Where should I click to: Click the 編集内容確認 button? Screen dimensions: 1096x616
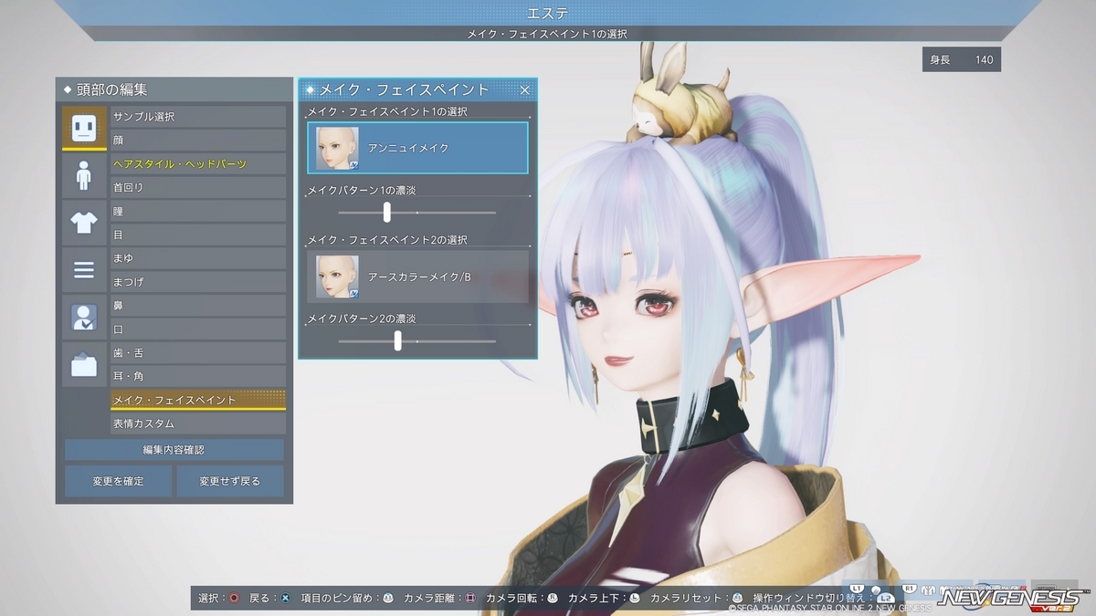point(174,450)
